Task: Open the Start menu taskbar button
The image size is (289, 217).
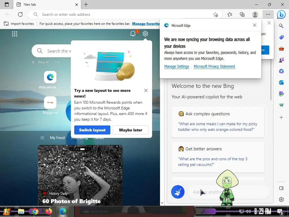Action: click(7, 211)
